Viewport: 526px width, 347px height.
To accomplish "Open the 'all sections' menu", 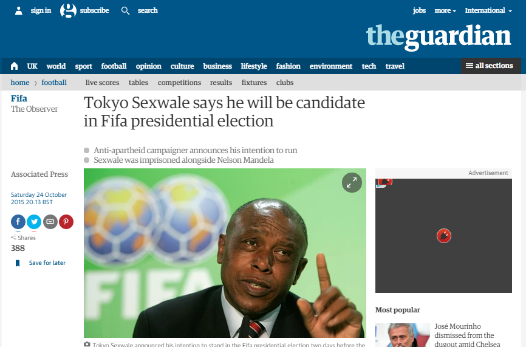I will click(x=490, y=66).
